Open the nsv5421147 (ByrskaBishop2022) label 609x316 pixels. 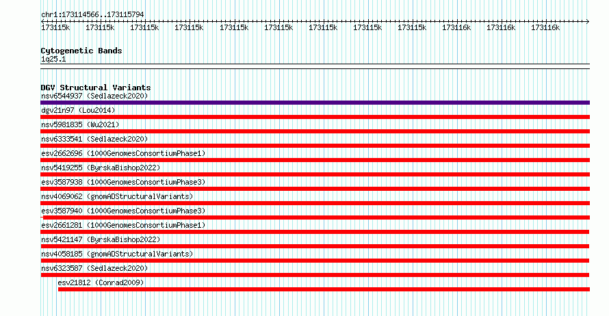point(101,239)
